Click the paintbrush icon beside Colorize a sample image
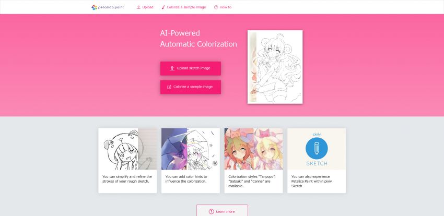The height and width of the screenshot is (216, 444). [163, 7]
